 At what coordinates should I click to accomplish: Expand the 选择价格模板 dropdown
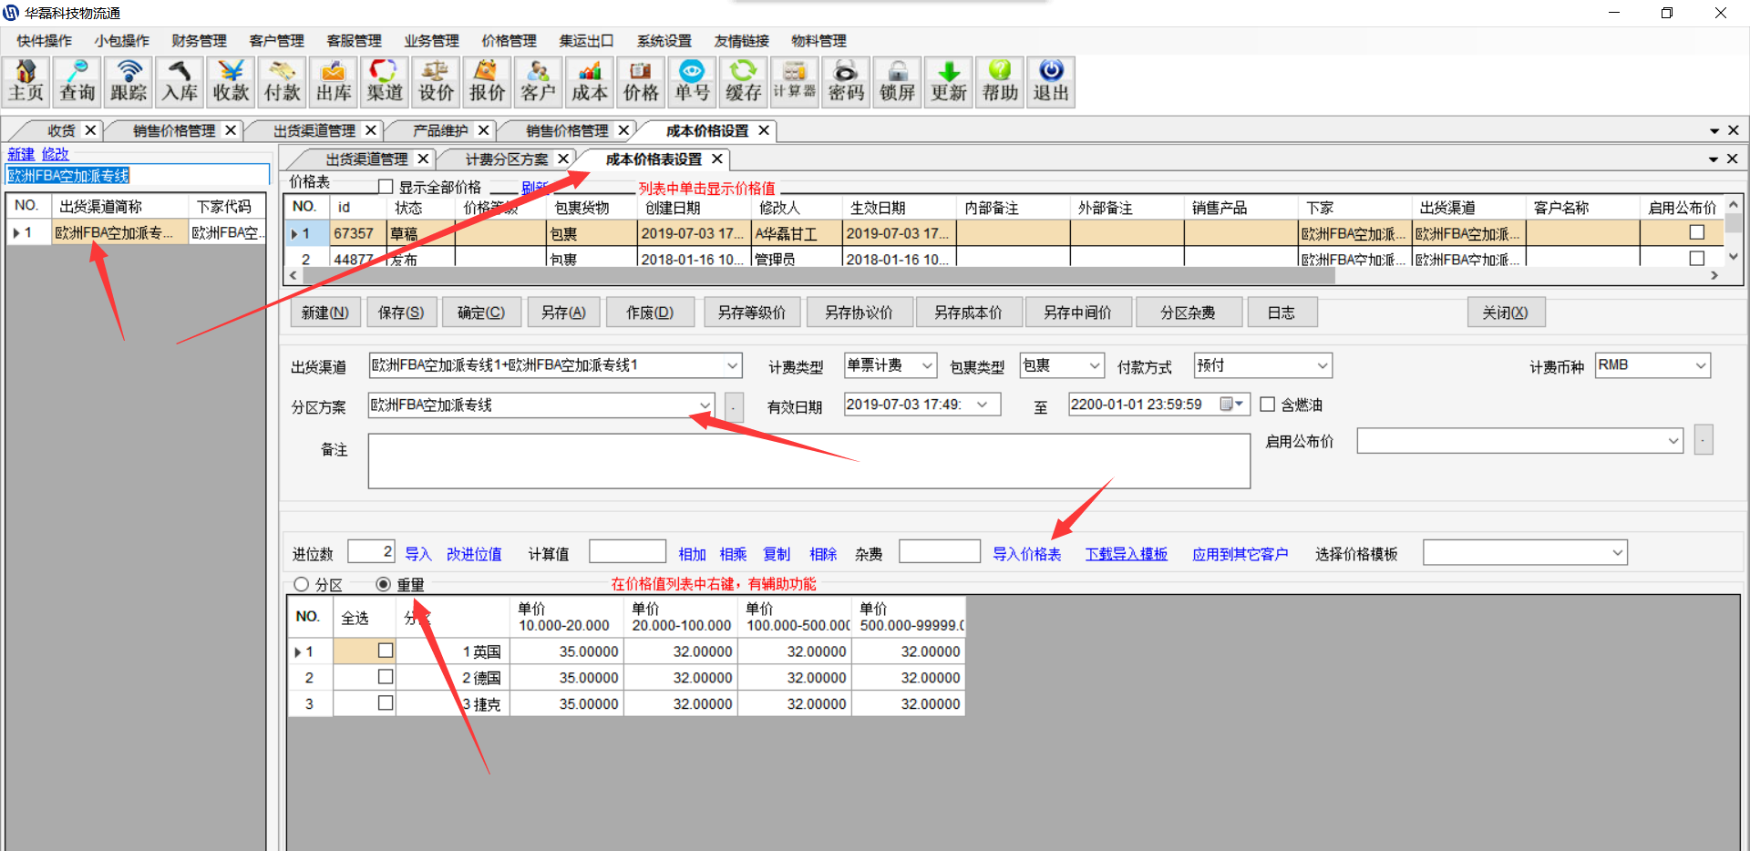point(1617,553)
